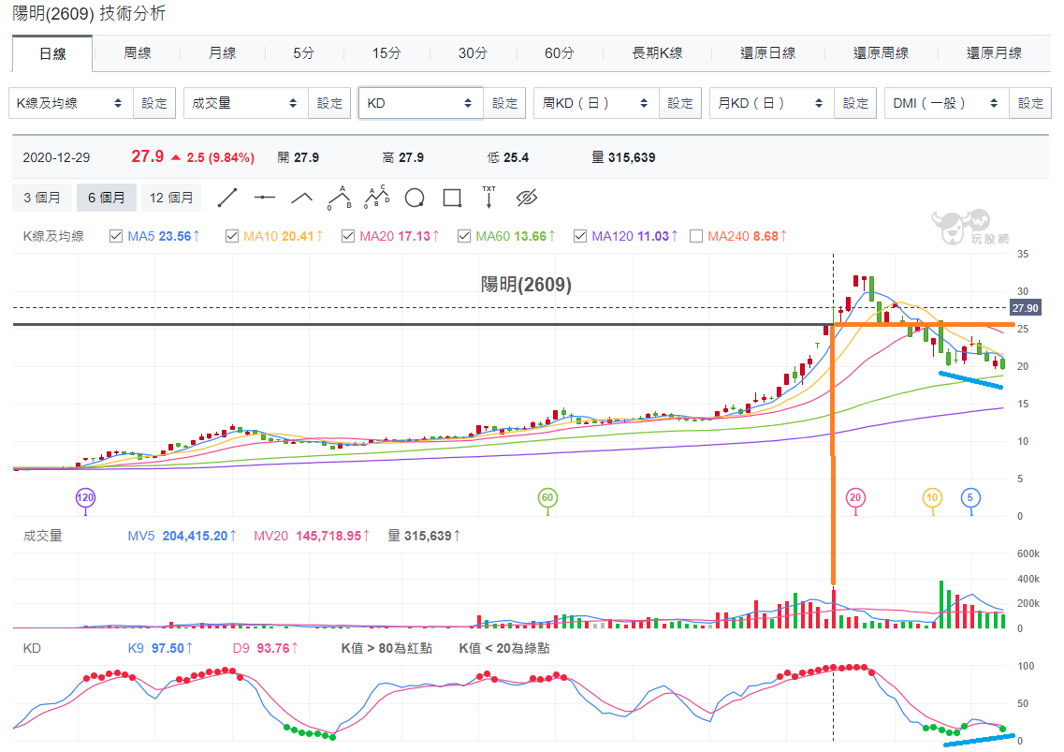Switch to the 還原月線 tab
Viewport: 1064px width, 752px height.
[x=994, y=53]
